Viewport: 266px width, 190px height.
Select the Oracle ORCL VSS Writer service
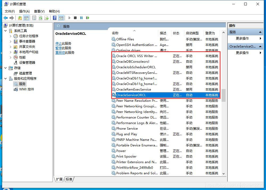click(165, 56)
